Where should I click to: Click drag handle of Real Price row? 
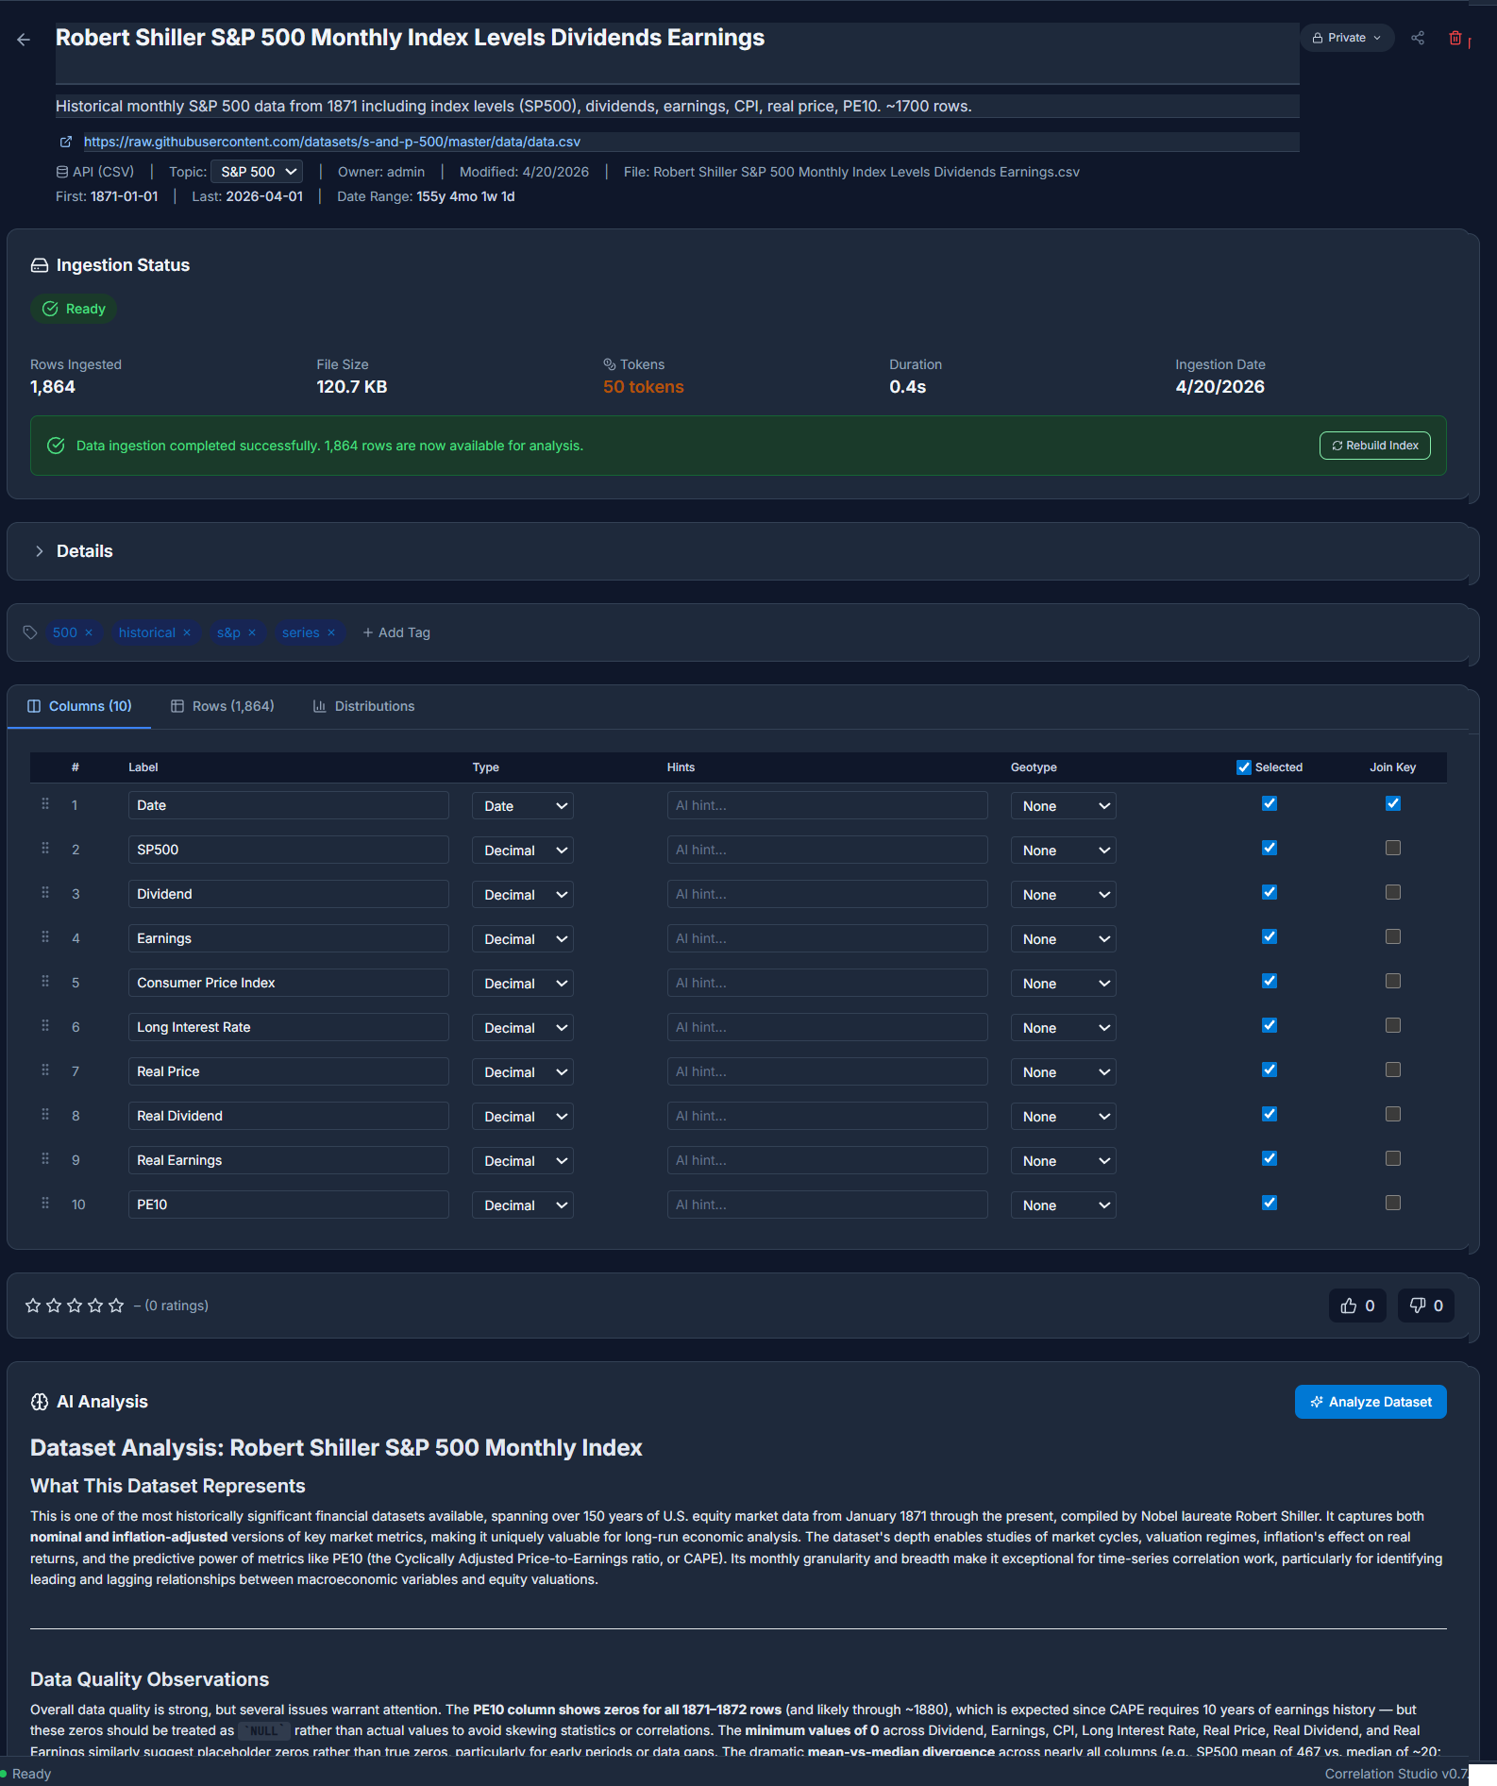[45, 1070]
